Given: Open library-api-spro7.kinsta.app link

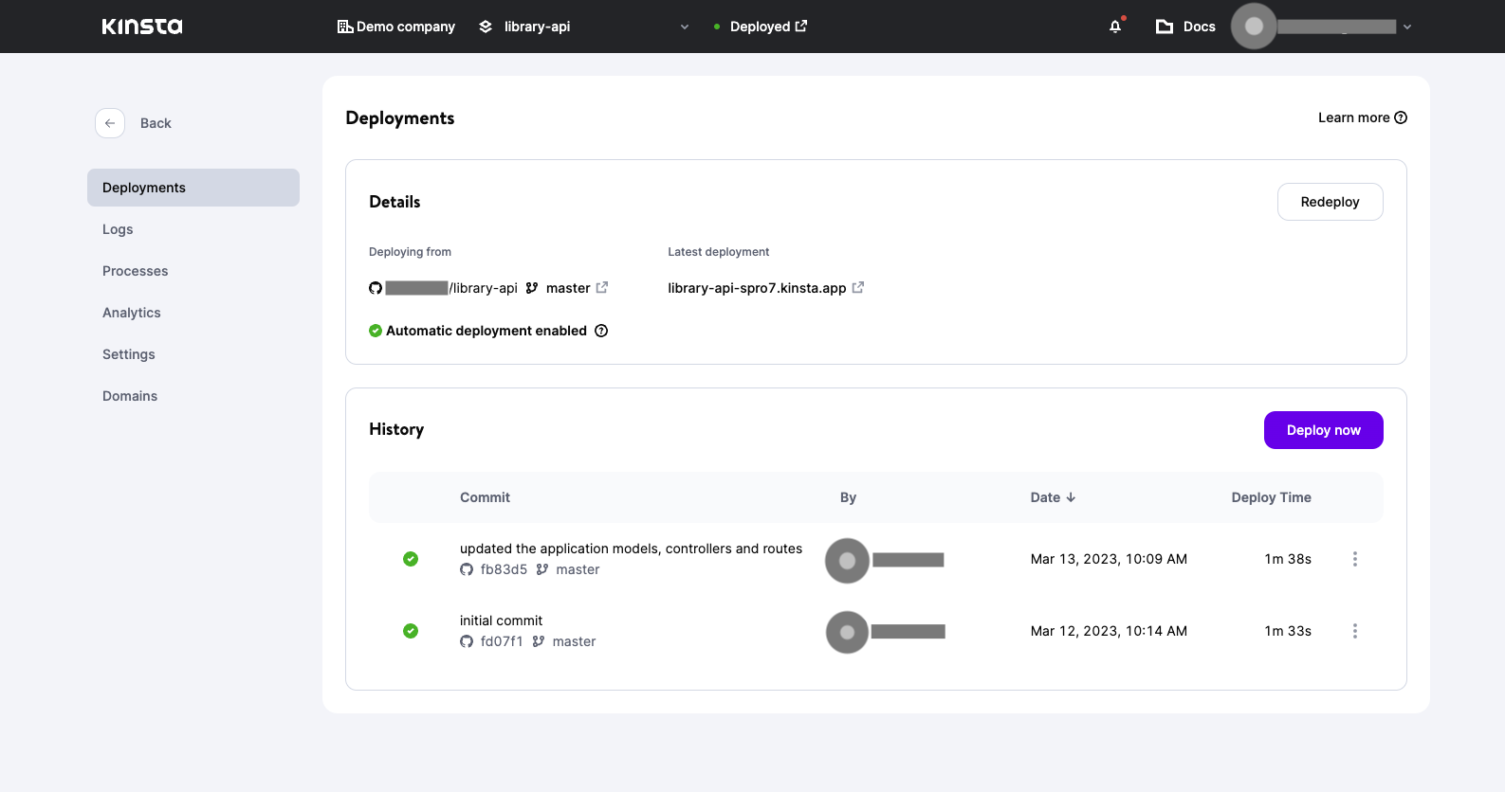Looking at the screenshot, I should [757, 288].
